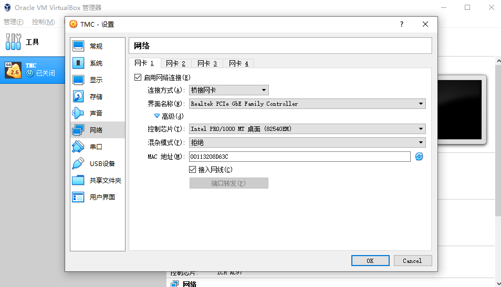
Task: Open the 控制(M) menu
Action: click(44, 21)
